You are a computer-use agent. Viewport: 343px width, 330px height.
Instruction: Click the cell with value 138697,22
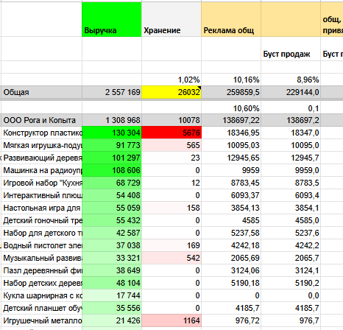[x=231, y=120]
